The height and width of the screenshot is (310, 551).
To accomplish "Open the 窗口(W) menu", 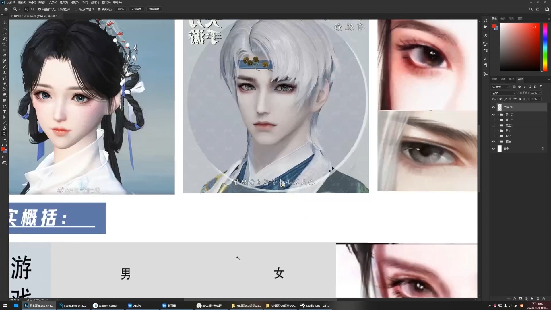I will pos(106,2).
